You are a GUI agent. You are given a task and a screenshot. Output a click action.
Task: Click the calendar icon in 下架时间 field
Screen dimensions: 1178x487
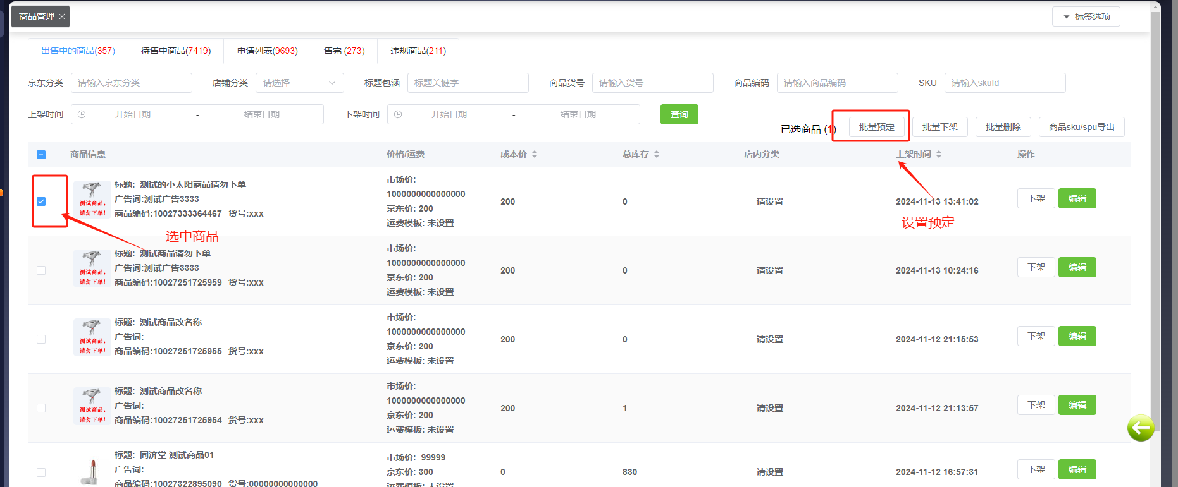tap(398, 114)
